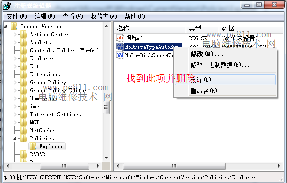
Task: Open the 查看(V) menu
Action: point(73,17)
